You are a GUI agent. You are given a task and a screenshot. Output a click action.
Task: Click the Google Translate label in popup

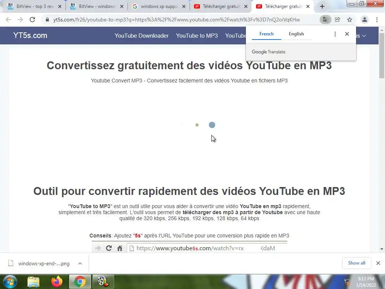pyautogui.click(x=268, y=52)
